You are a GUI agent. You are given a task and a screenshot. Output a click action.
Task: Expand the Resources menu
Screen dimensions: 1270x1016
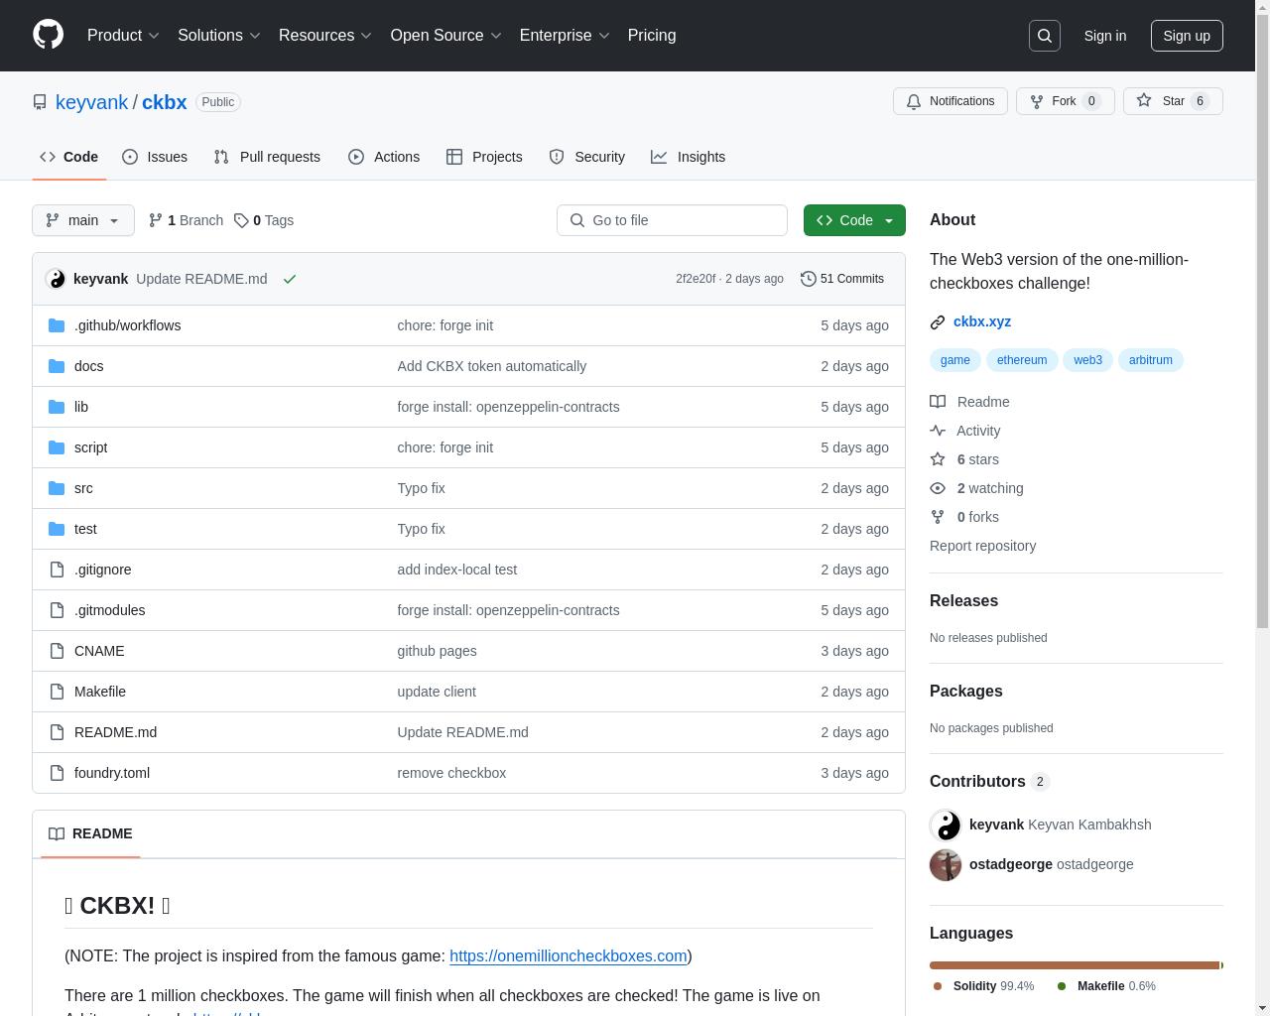[325, 36]
